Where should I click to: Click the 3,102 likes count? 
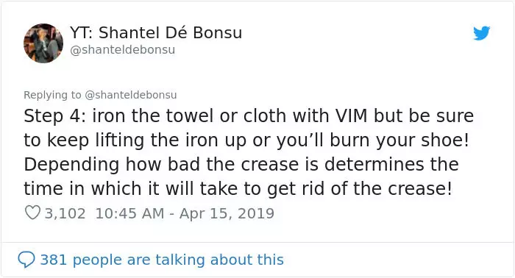pyautogui.click(x=65, y=213)
